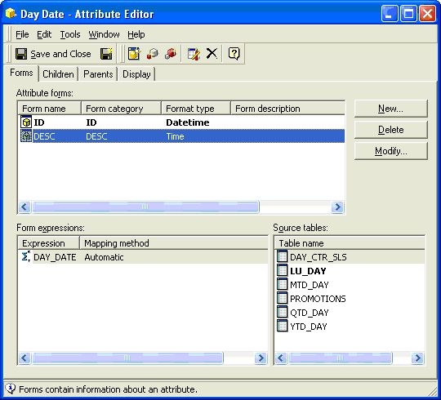Select the ID attribute form name
Screen dimensions: 441x400
pos(39,122)
